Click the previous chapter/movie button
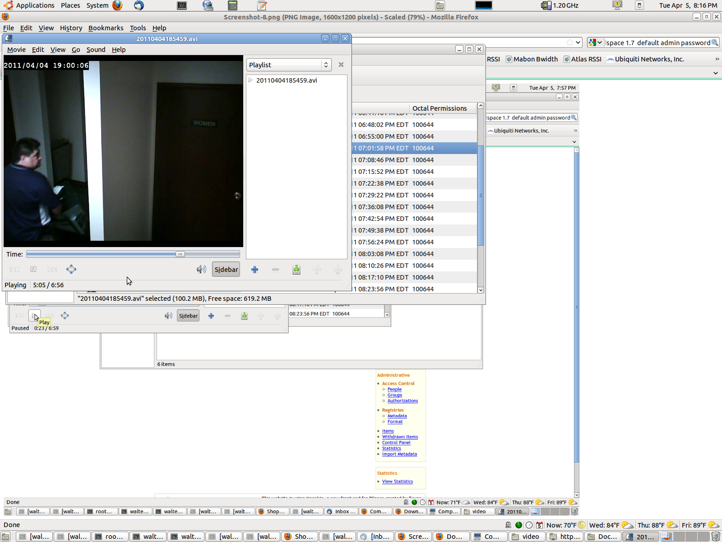This screenshot has height=542, width=722. [x=14, y=269]
